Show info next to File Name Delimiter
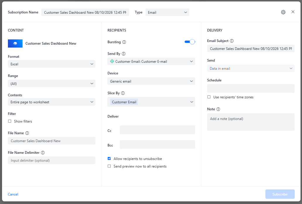This screenshot has height=204, width=302. (x=43, y=153)
